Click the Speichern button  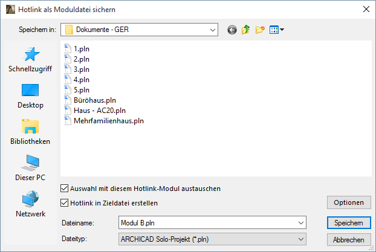[349, 223]
